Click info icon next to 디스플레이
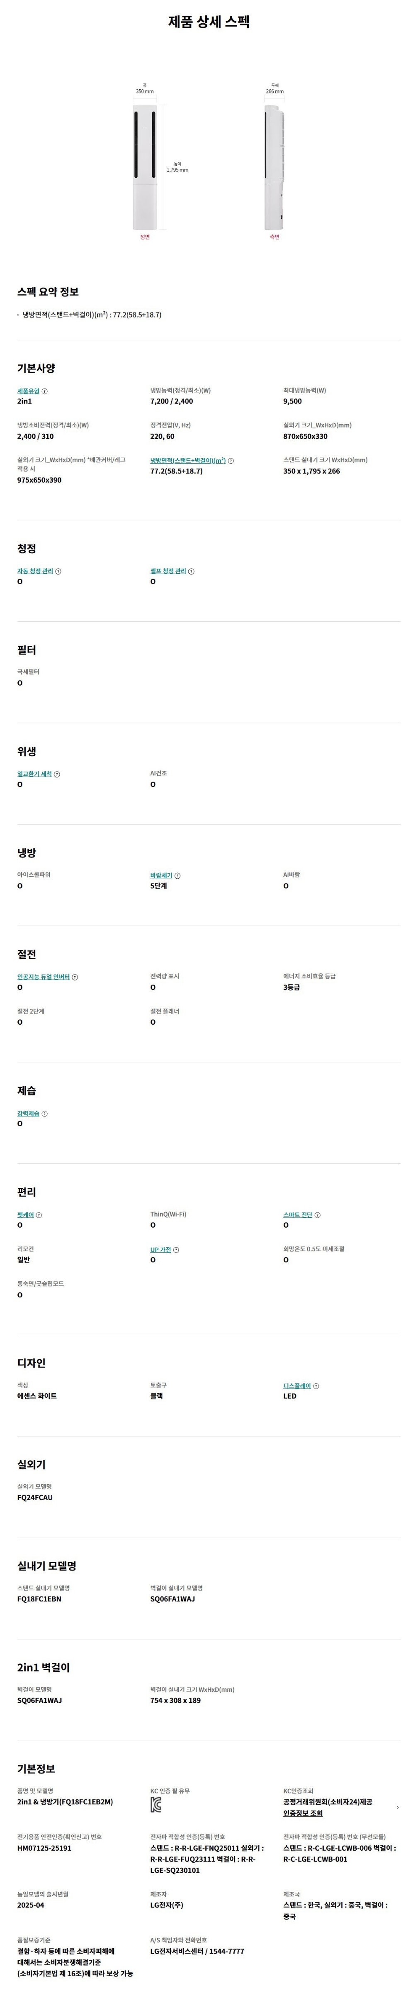418x2008 pixels. pyautogui.click(x=316, y=1386)
